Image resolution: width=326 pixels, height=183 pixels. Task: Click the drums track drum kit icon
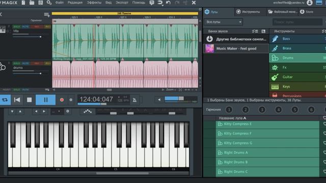coord(3,67)
